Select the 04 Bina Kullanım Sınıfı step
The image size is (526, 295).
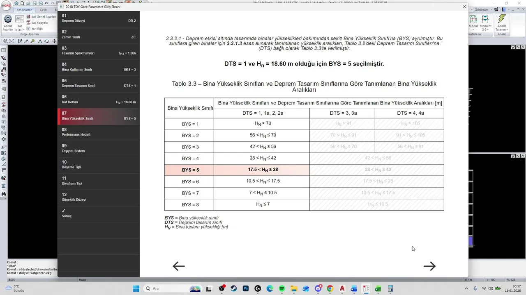point(99,67)
